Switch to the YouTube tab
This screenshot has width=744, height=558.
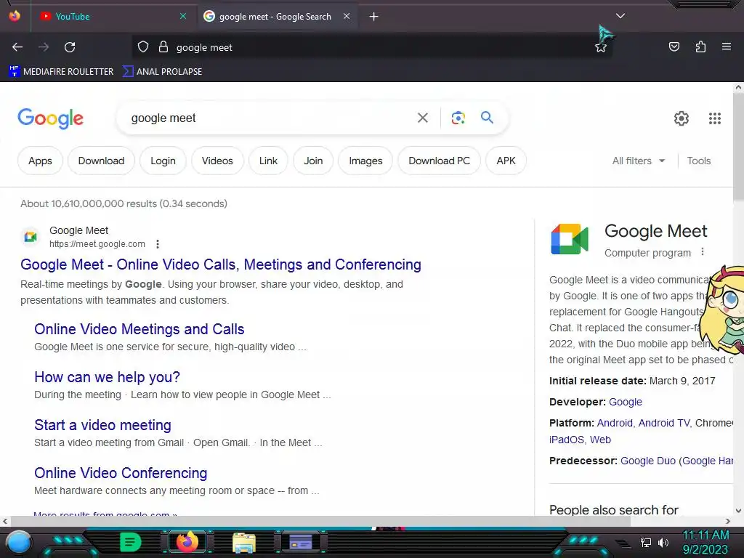point(113,16)
